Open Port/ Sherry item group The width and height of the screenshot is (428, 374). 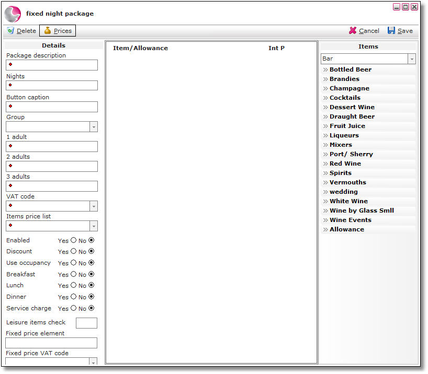click(x=368, y=154)
